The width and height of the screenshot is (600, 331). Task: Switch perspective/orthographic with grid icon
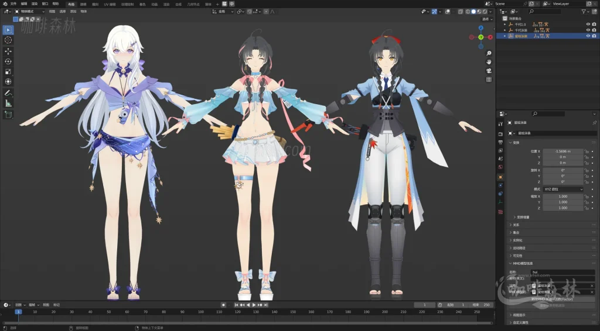489,80
